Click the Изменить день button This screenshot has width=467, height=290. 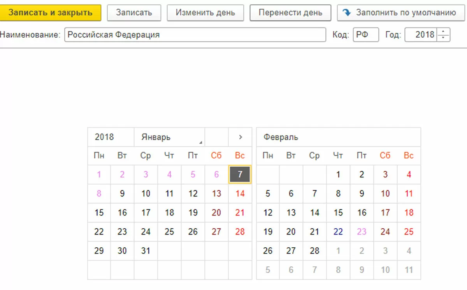(x=205, y=12)
